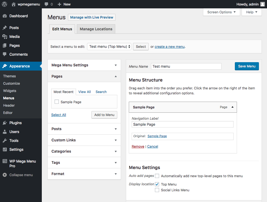Click the WordPress logo icon
This screenshot has width=267, height=202.
pyautogui.click(x=4, y=4)
